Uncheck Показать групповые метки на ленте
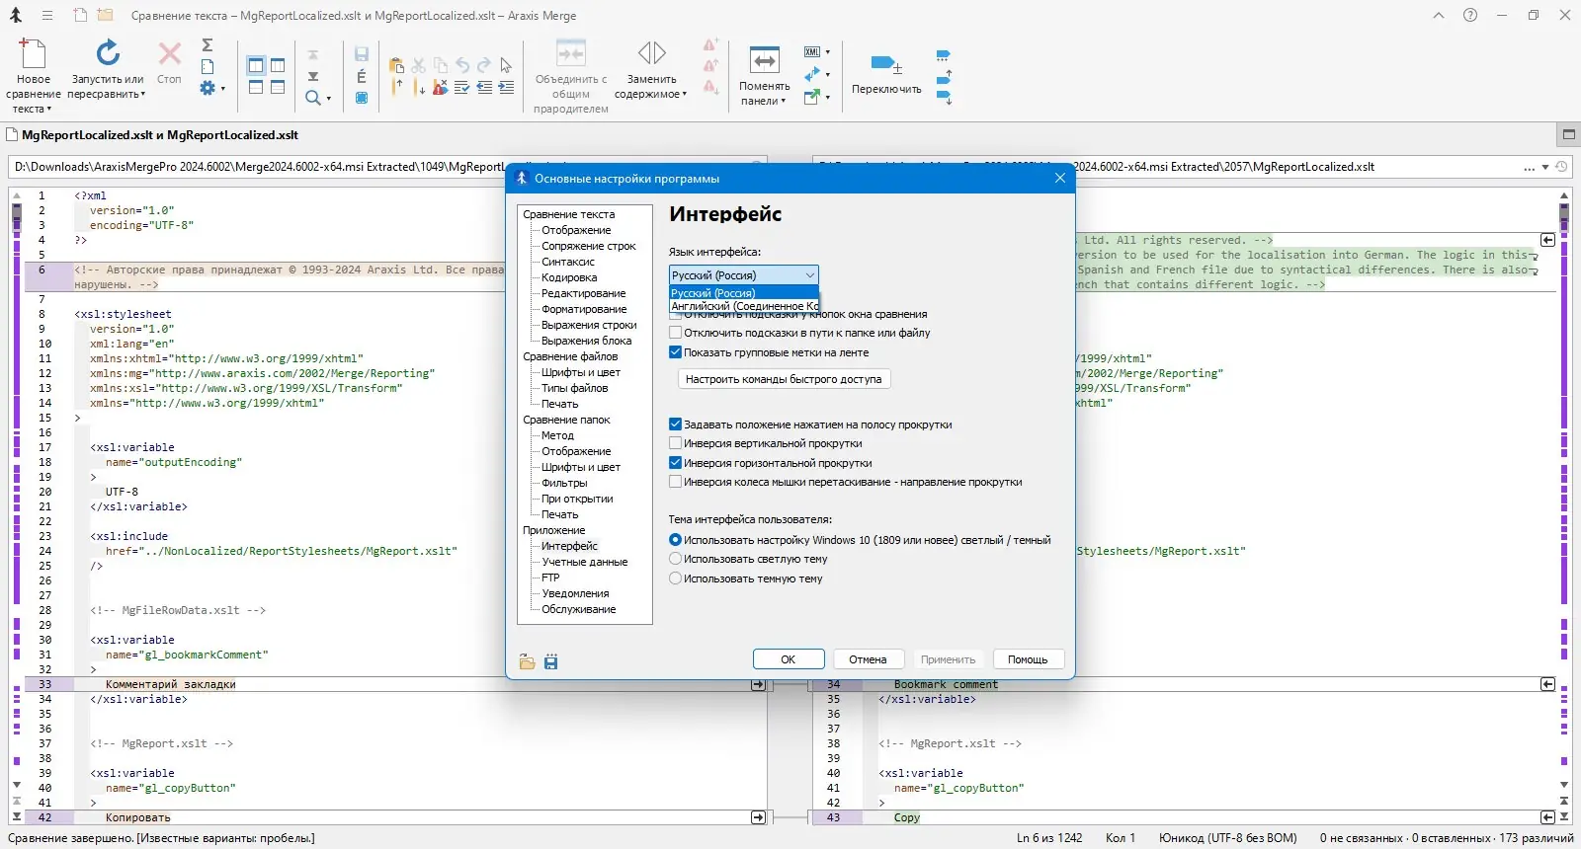 coord(676,352)
